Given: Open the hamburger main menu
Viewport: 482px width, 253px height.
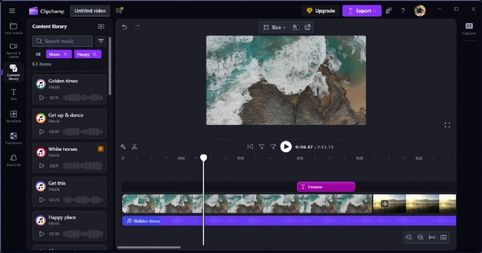Looking at the screenshot, I should 12,11.
